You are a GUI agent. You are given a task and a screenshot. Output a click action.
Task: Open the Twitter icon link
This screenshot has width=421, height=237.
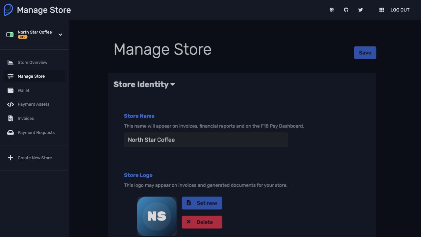tap(360, 10)
